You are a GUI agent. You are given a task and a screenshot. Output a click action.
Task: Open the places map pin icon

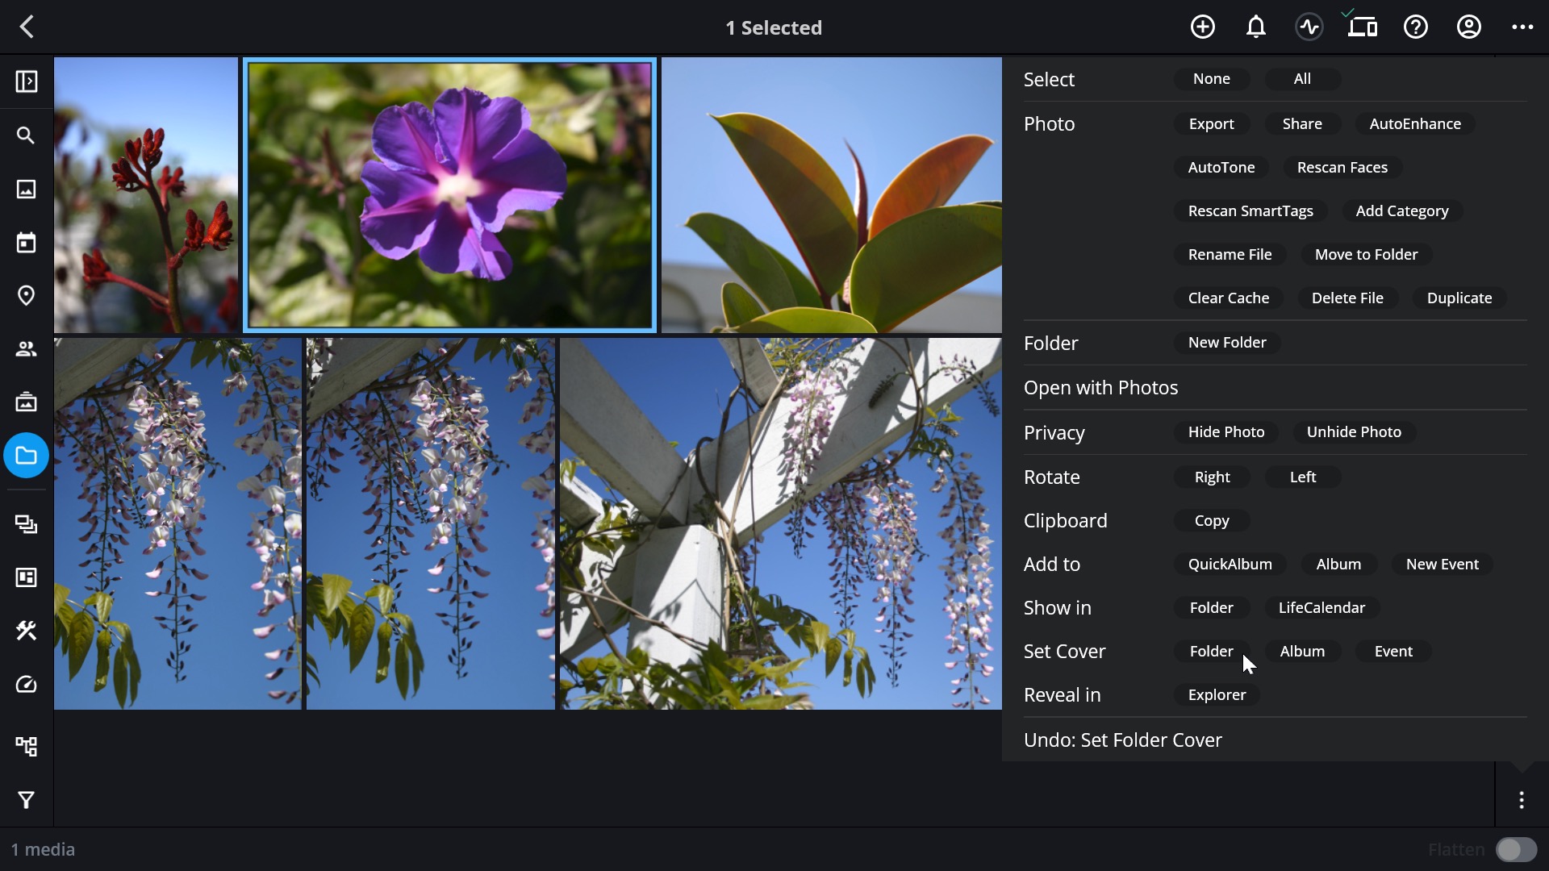point(26,296)
